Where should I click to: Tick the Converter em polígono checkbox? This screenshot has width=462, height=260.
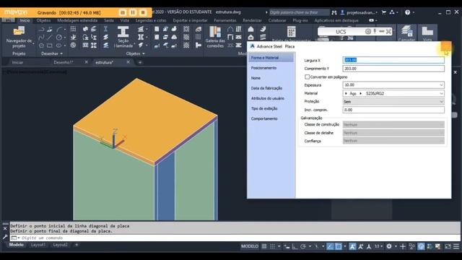click(x=307, y=77)
